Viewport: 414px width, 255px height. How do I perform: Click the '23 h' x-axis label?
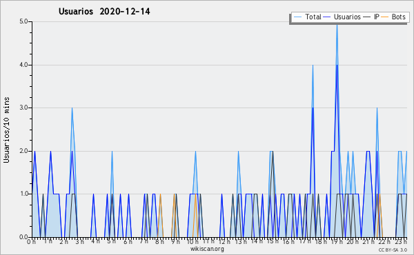[x=401, y=242]
